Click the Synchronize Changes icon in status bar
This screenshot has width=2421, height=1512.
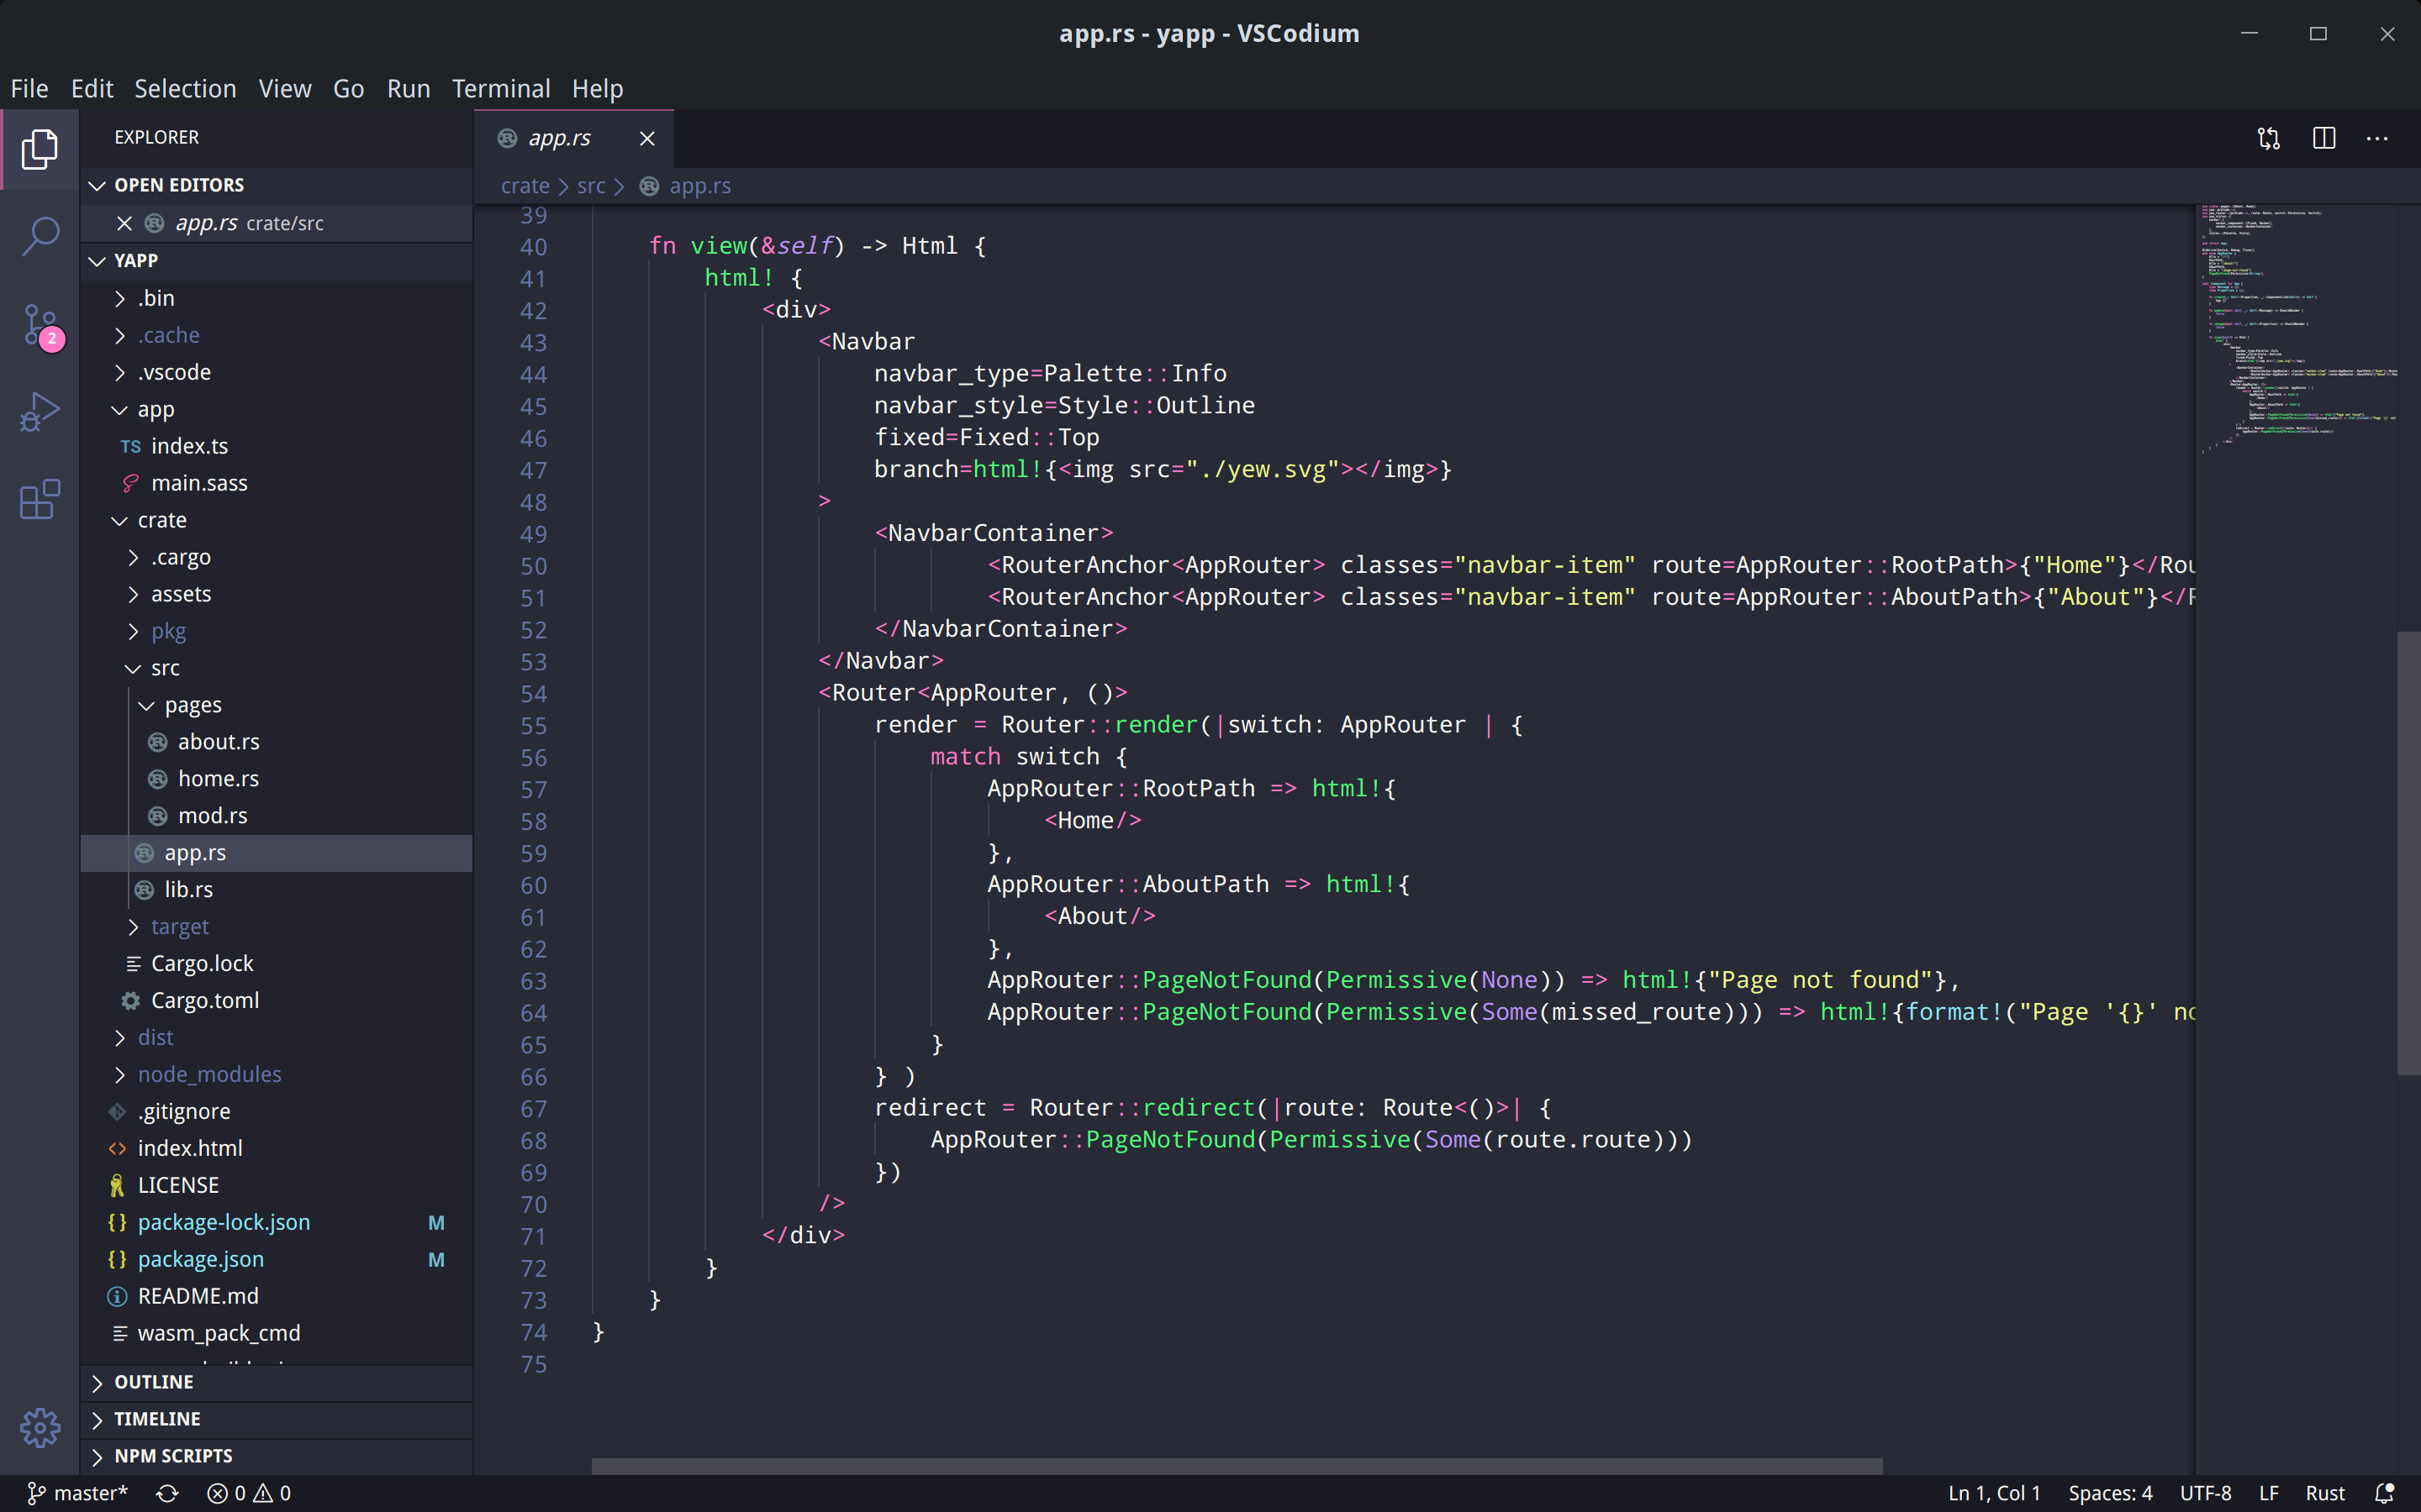pos(167,1493)
